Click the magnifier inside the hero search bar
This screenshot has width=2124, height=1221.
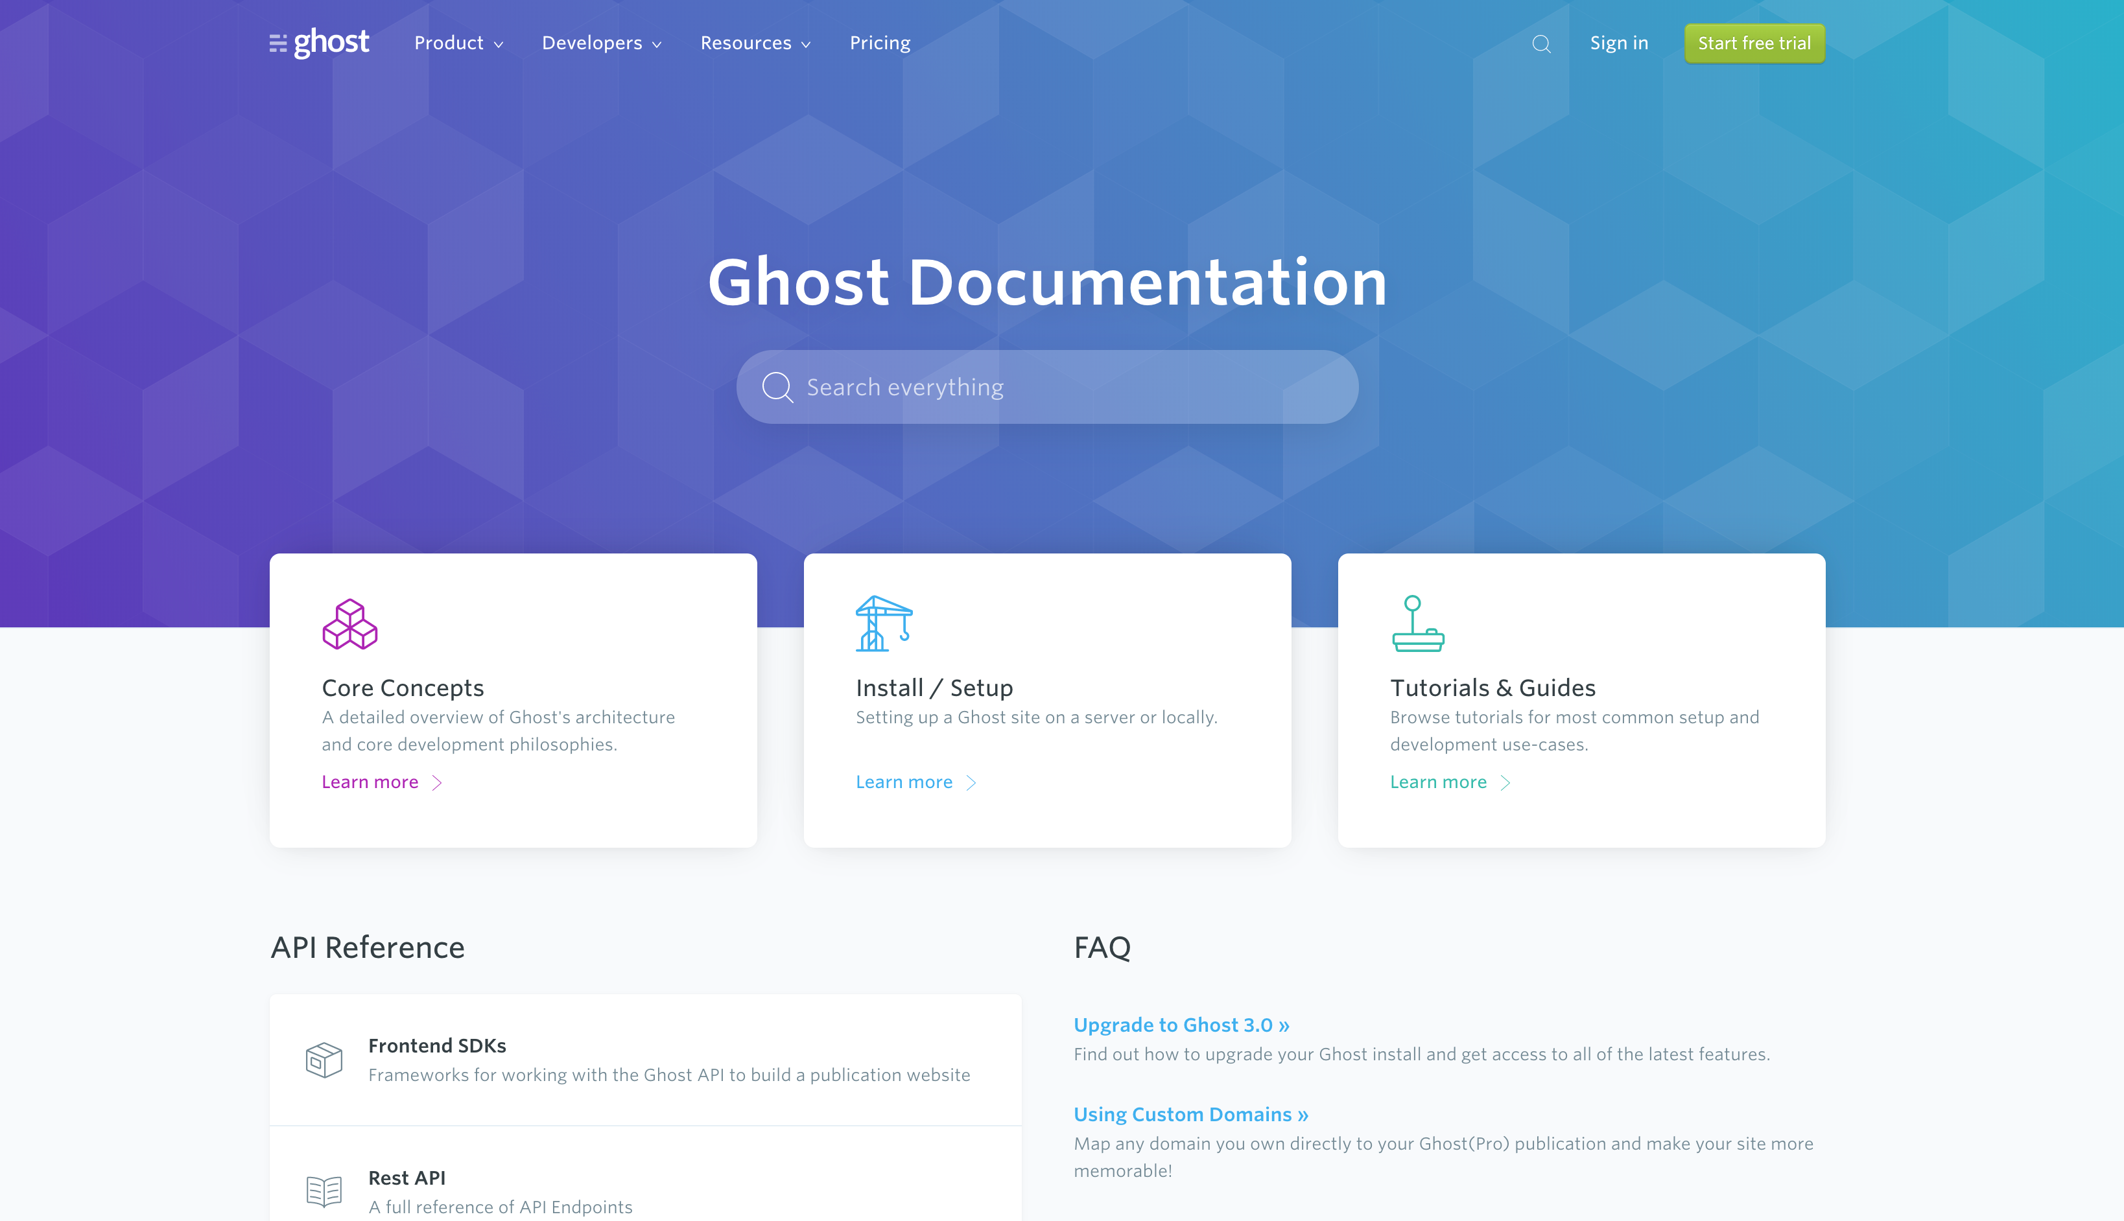click(777, 388)
